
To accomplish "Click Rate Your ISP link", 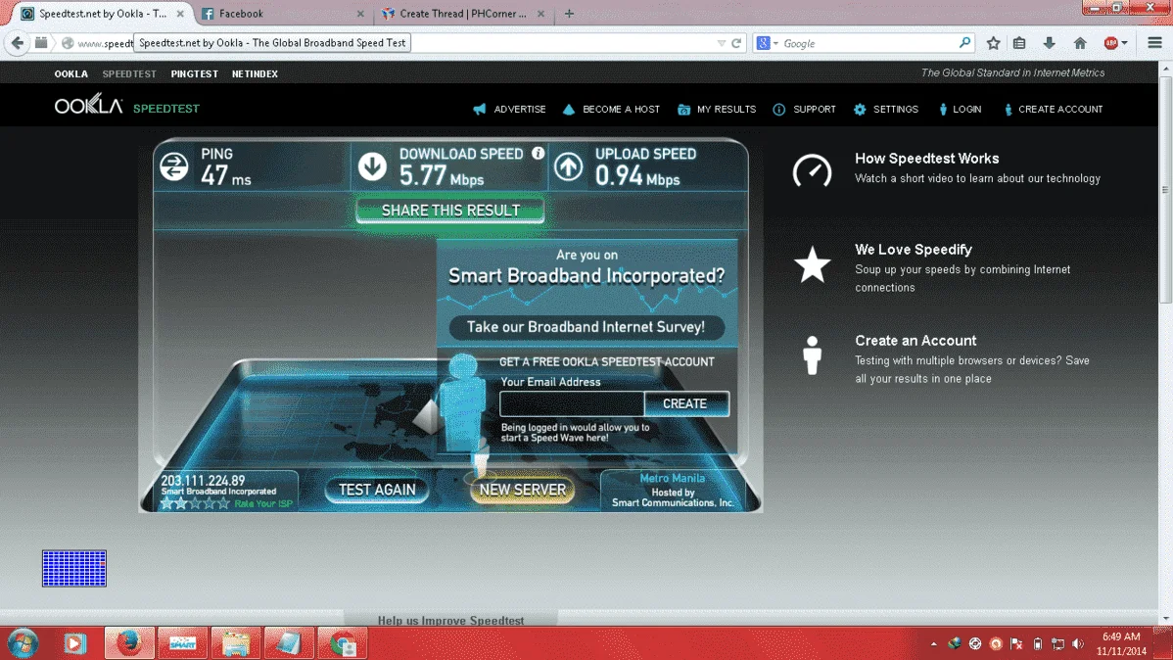I will tap(263, 503).
